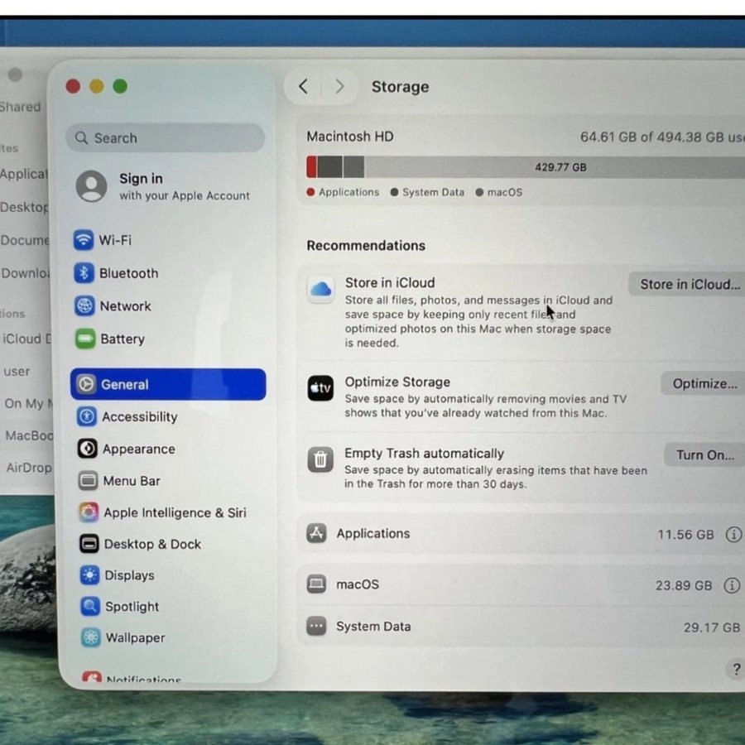Open Spotlight settings

pos(131,607)
